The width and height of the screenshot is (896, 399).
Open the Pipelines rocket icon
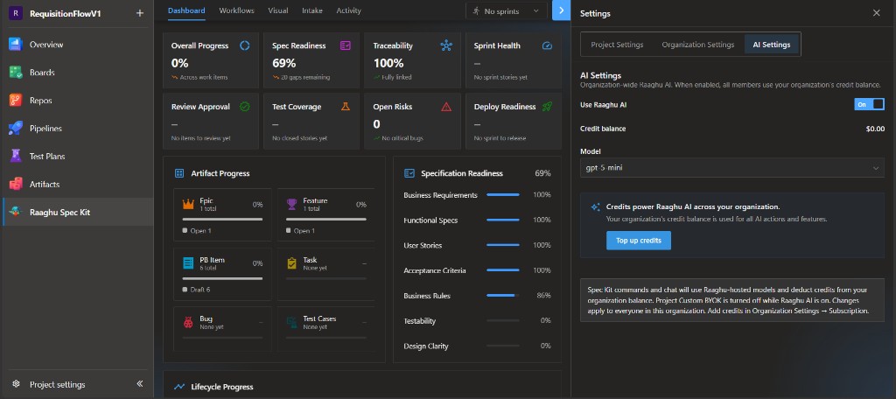(16, 129)
